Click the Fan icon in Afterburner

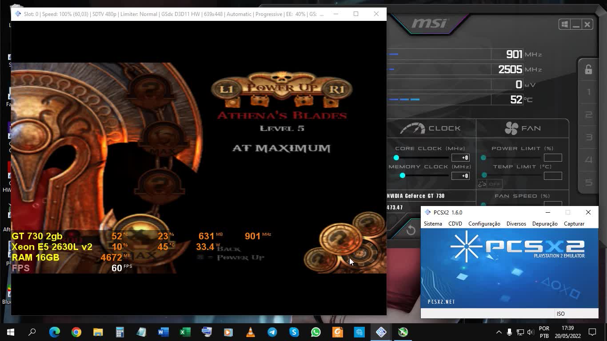511,128
